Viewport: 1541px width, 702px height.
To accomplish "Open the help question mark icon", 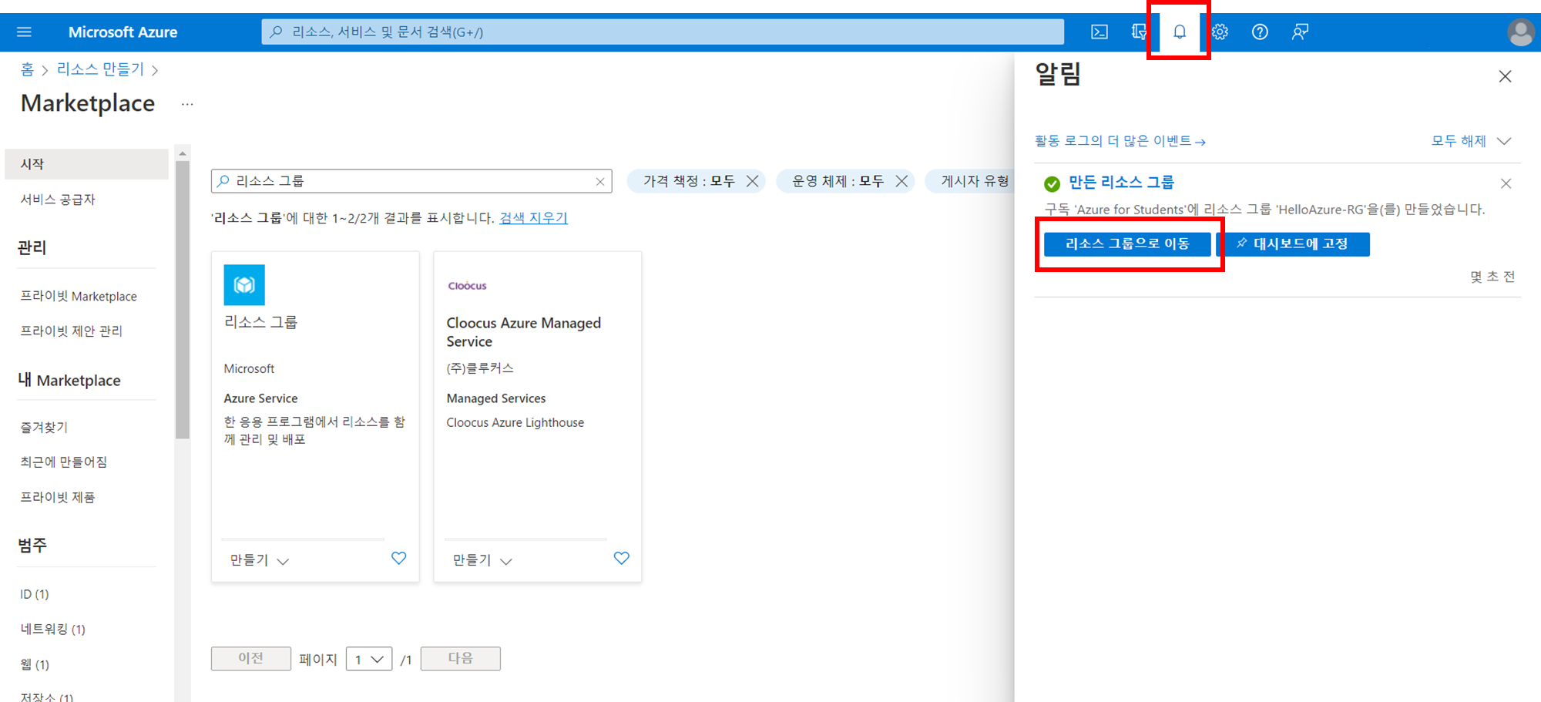I will pyautogui.click(x=1260, y=32).
